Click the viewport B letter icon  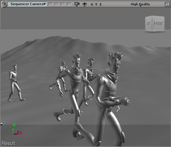[x=5, y=4]
